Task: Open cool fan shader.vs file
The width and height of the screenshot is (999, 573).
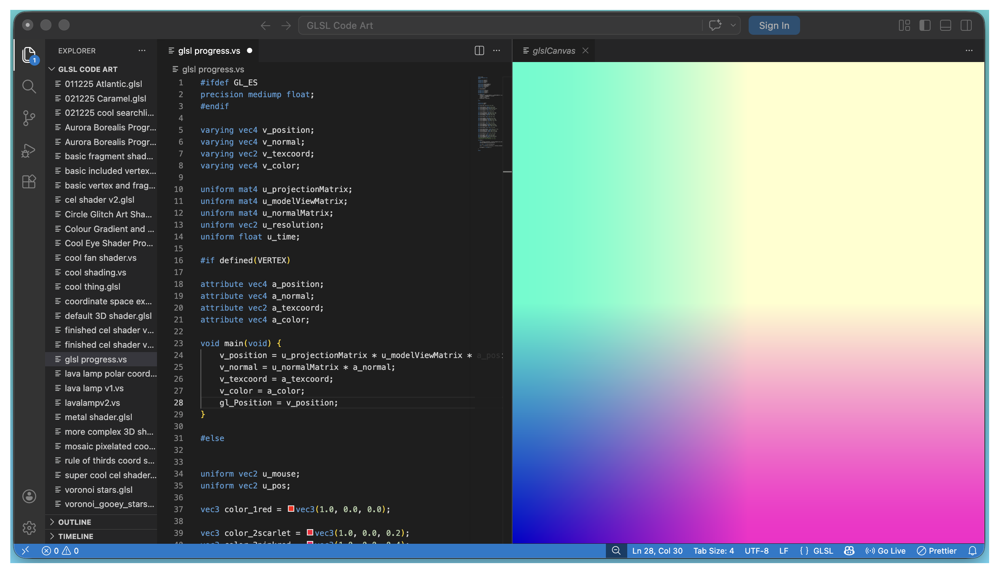Action: [101, 258]
